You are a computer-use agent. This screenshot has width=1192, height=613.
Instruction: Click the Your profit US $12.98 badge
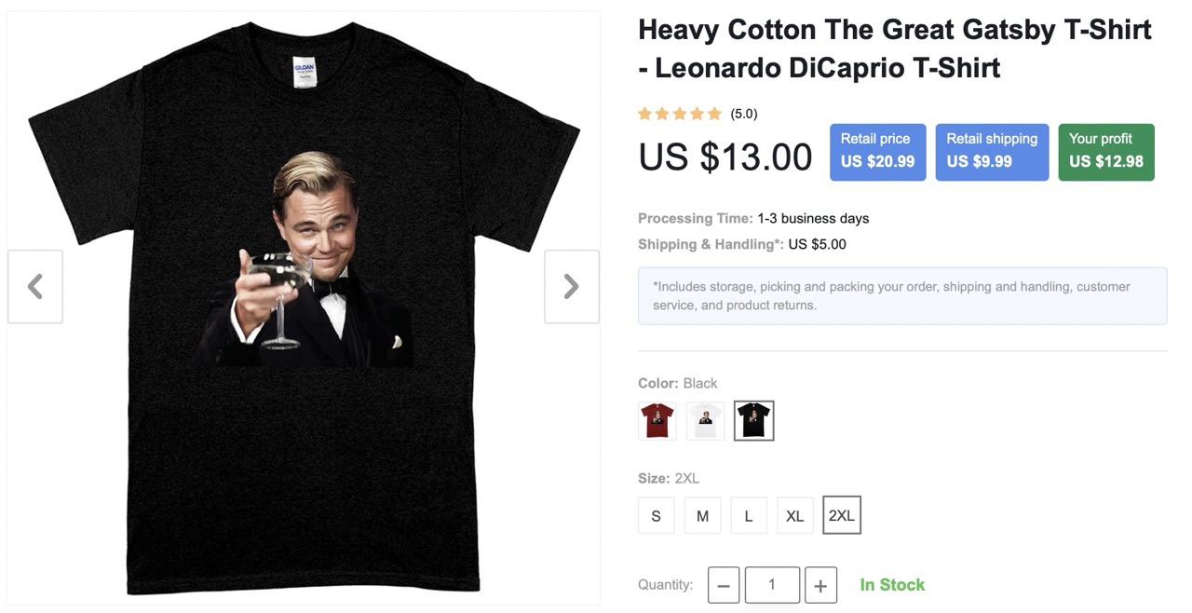(x=1106, y=152)
